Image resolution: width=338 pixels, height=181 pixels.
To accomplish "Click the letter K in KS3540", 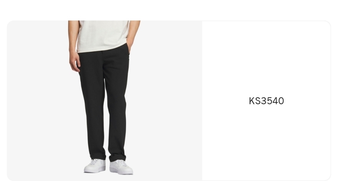I will point(252,101).
